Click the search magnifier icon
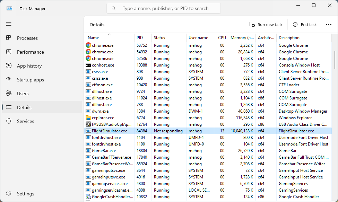Viewport: 338px width, 202px height. pos(114,8)
